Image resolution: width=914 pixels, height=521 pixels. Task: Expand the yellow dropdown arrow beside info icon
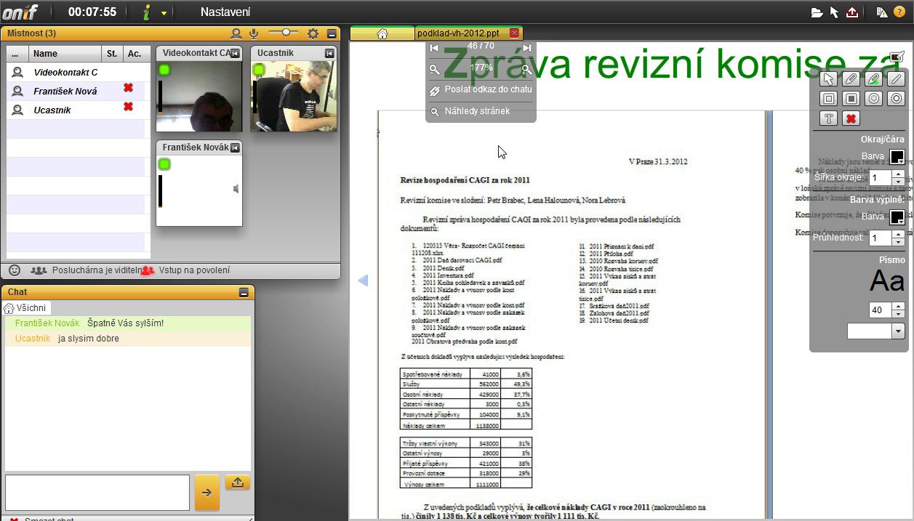coord(164,13)
